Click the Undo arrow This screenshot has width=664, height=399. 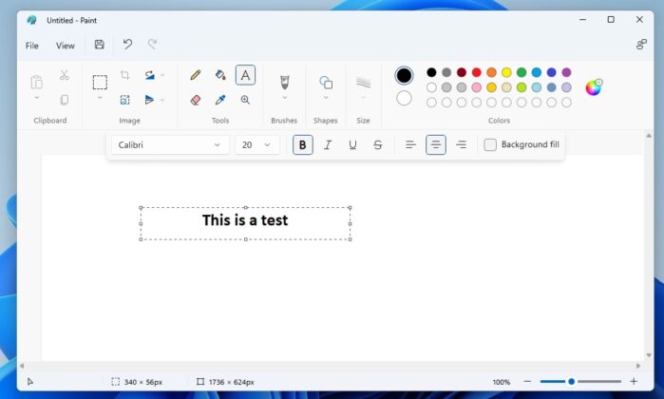click(x=127, y=44)
